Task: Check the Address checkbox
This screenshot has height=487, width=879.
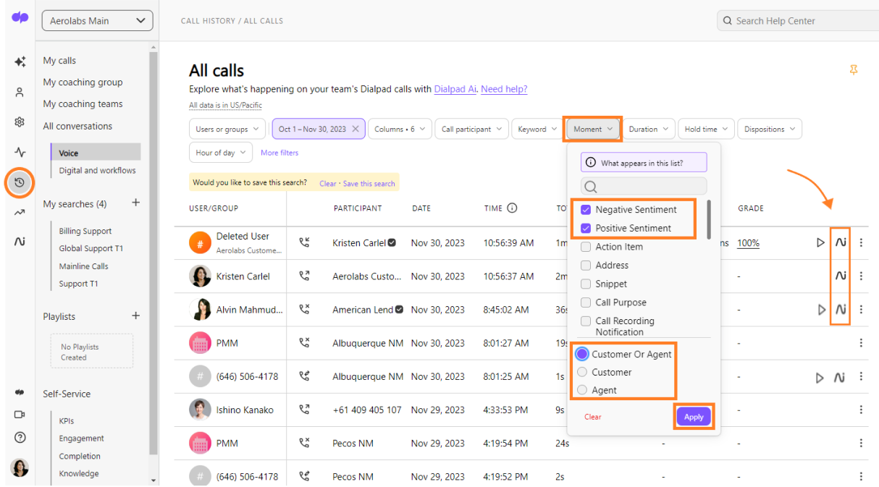Action: 586,266
